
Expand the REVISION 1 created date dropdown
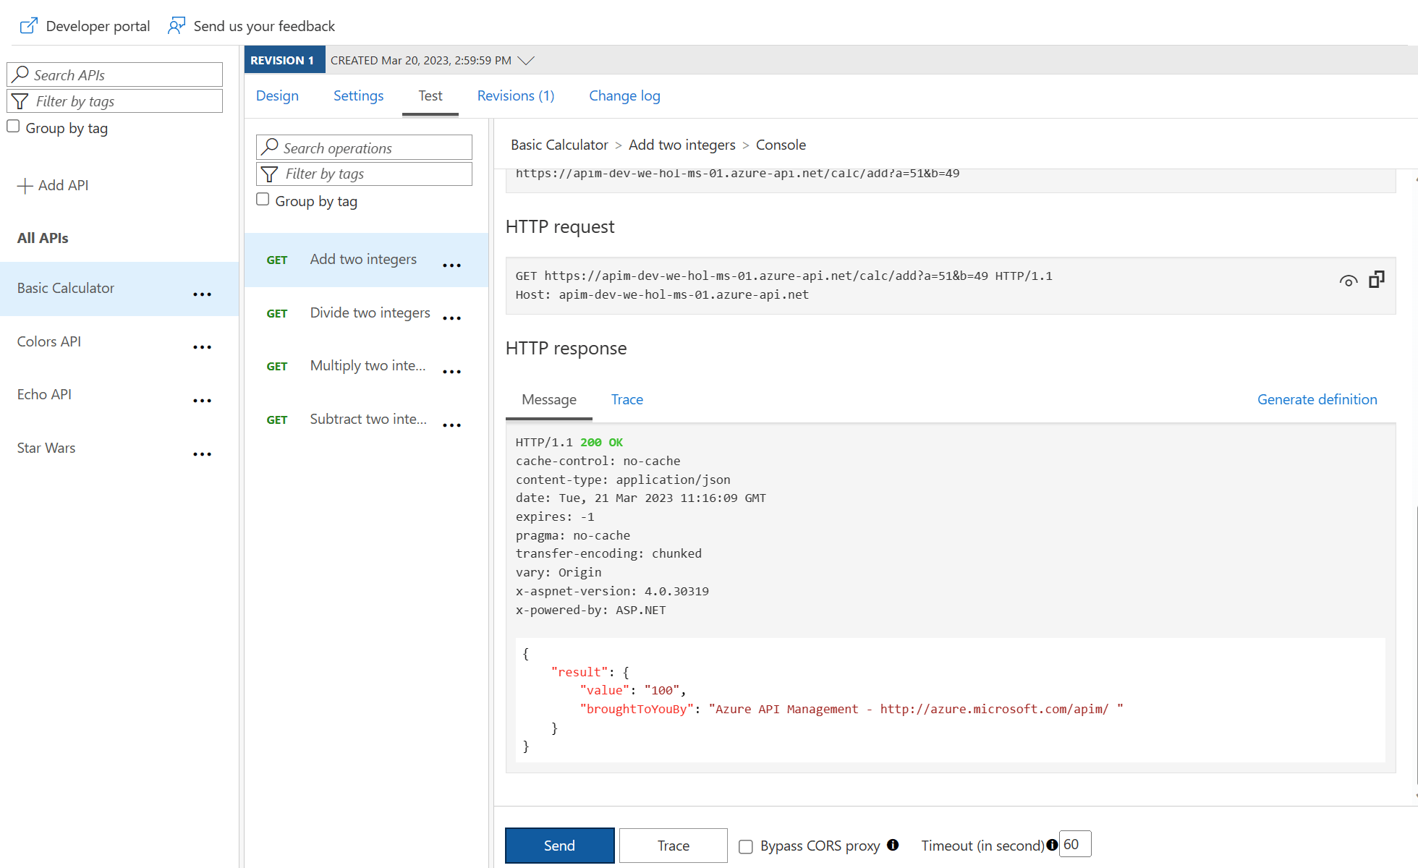526,60
